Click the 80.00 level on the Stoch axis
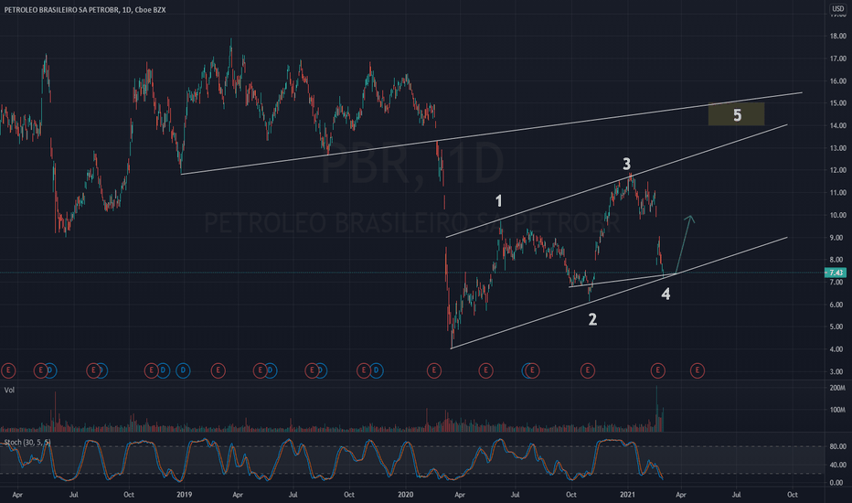This screenshot has height=503, width=852. pos(838,446)
